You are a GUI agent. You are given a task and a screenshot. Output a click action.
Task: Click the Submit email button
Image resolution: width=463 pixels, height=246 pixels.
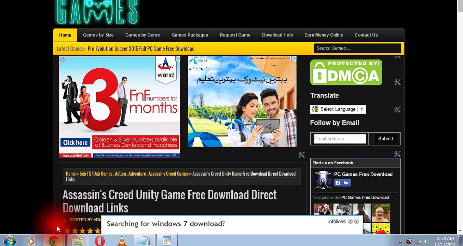[x=385, y=139]
